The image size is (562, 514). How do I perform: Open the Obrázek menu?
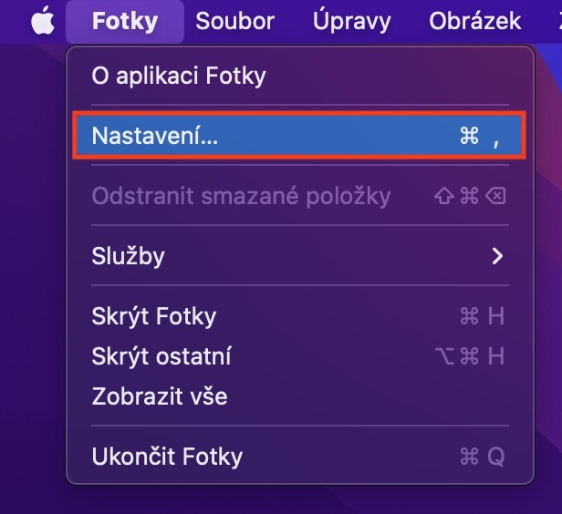[x=462, y=21]
